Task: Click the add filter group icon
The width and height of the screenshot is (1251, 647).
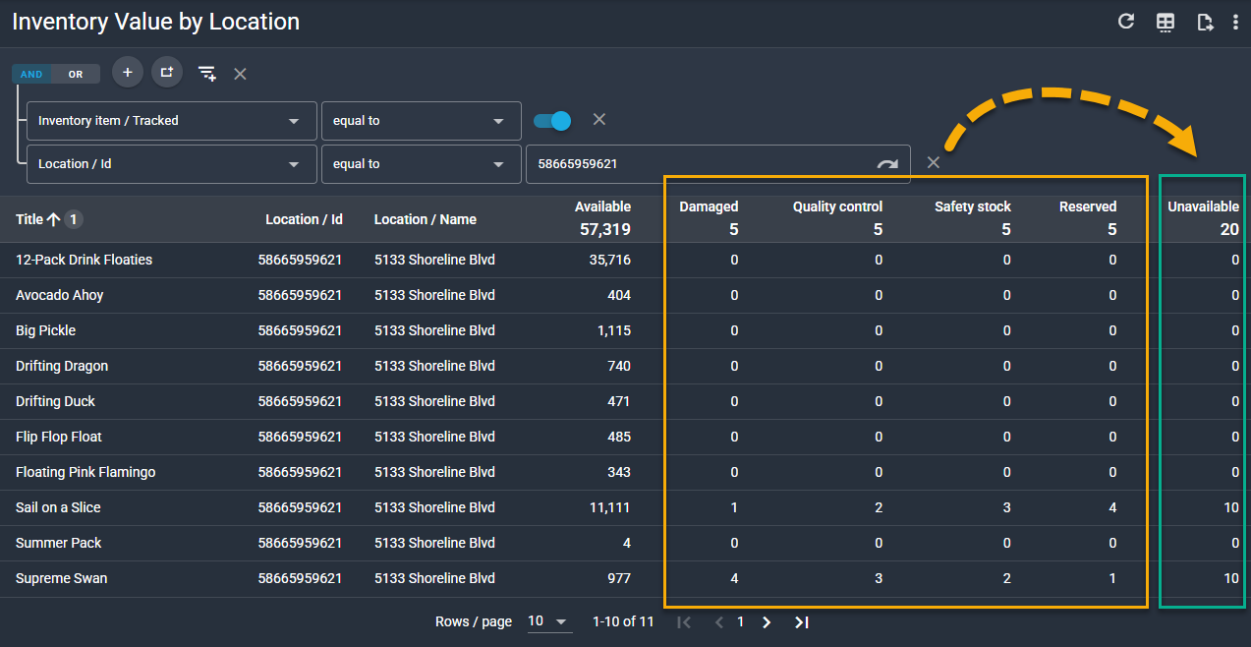Action: click(167, 73)
